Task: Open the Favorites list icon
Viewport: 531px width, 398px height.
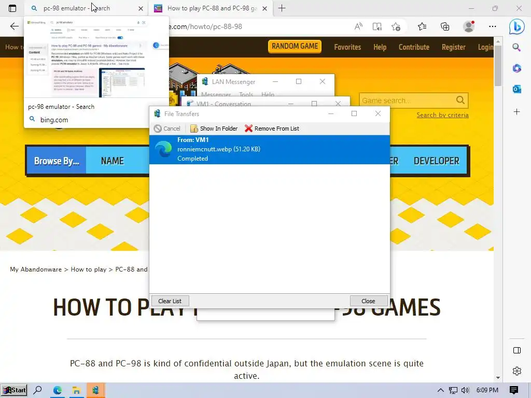Action: [x=422, y=26]
